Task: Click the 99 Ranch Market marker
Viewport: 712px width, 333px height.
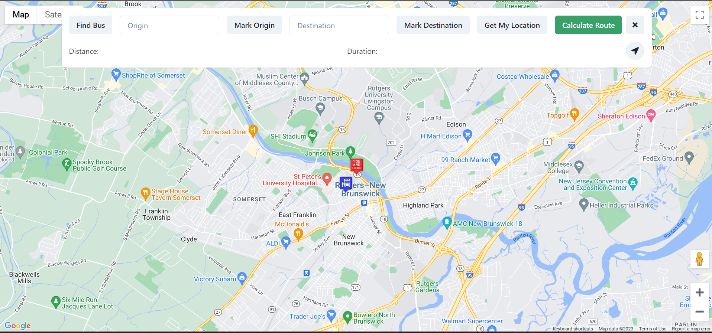Action: click(495, 159)
